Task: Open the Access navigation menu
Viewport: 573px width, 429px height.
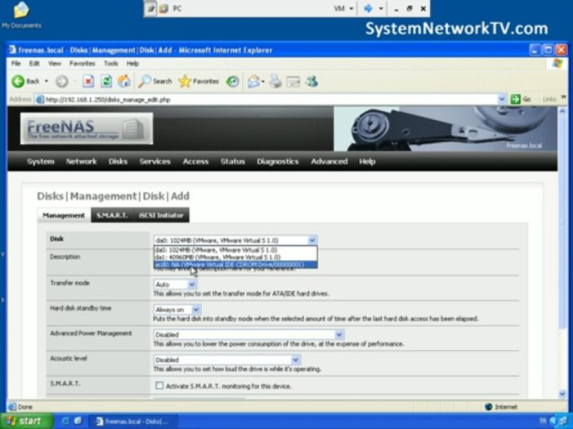Action: click(196, 161)
